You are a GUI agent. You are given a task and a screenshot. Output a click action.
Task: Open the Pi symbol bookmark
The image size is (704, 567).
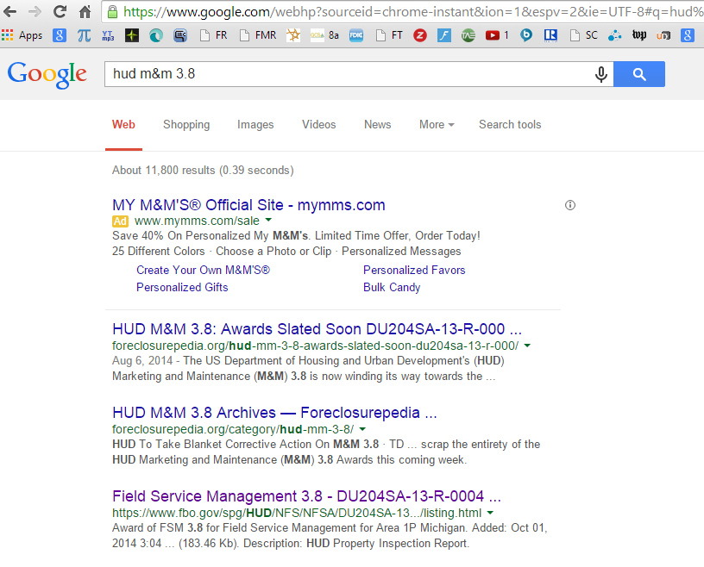[x=84, y=35]
